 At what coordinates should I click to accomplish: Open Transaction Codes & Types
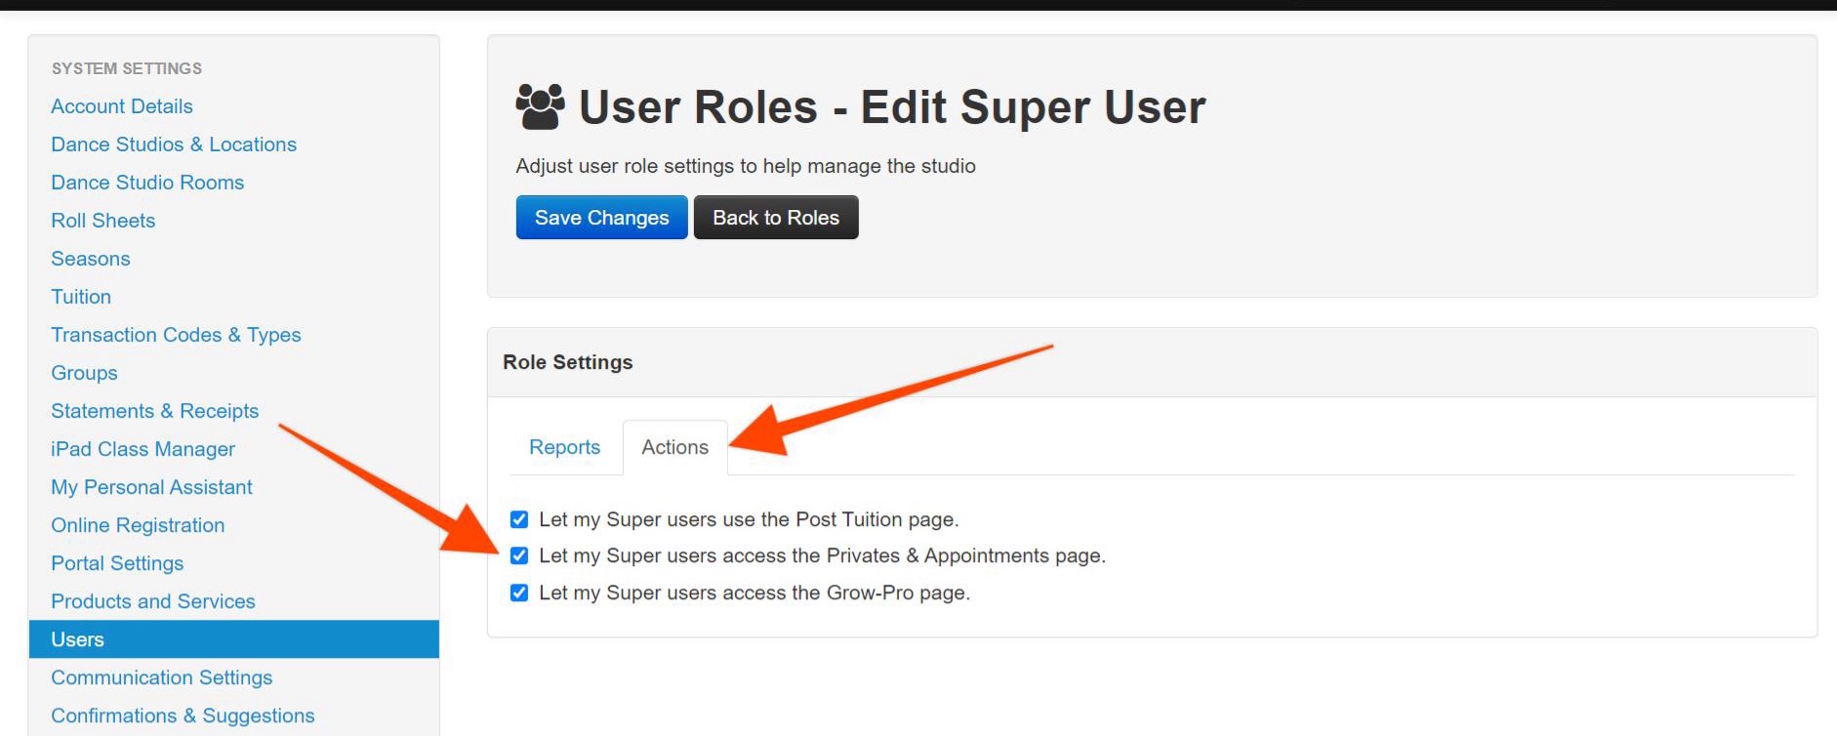click(x=176, y=335)
